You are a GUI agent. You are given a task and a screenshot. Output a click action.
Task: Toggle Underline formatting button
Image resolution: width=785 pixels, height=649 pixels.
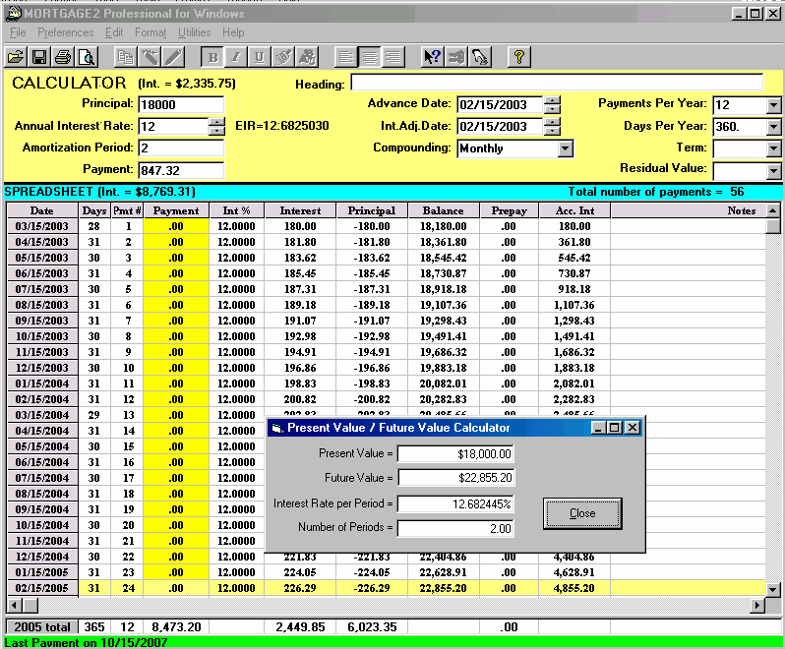259,56
